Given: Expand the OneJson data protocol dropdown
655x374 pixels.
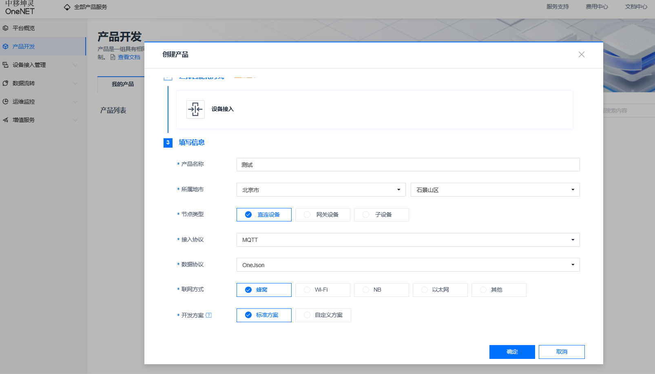Looking at the screenshot, I should pyautogui.click(x=408, y=265).
